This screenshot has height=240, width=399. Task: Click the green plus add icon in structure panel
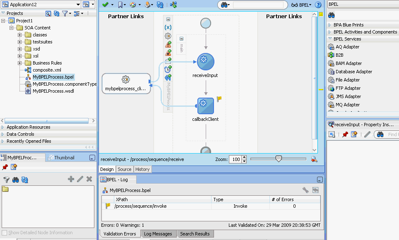(71, 179)
